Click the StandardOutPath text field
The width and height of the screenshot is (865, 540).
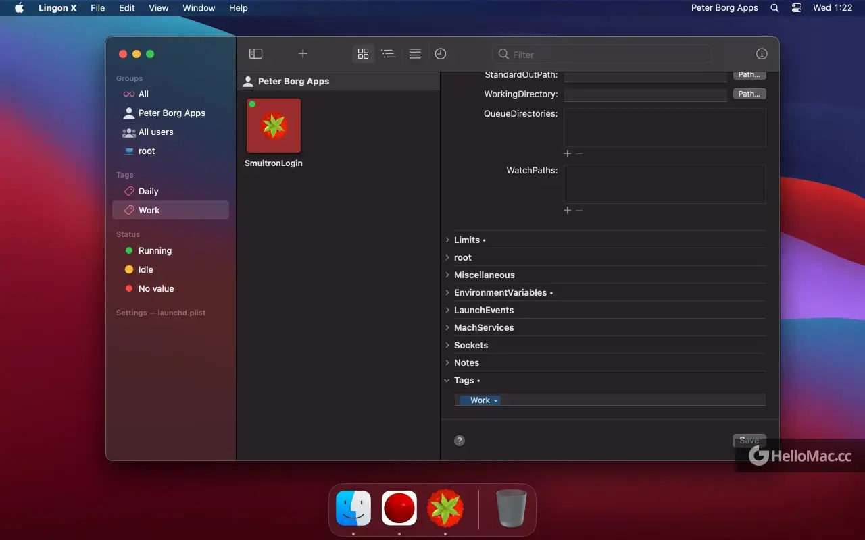point(645,76)
